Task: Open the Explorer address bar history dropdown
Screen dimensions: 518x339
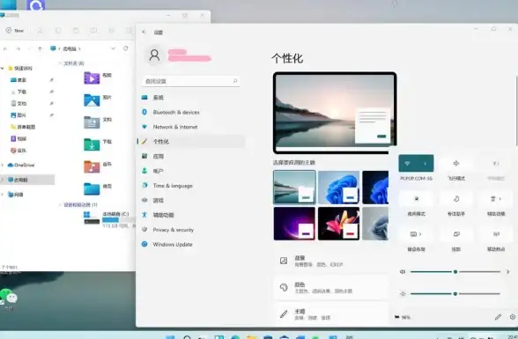Action: pos(114,48)
